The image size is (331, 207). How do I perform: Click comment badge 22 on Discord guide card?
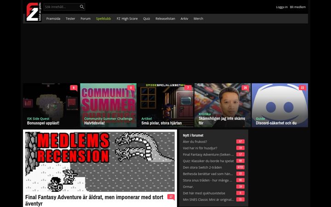coord(302,88)
